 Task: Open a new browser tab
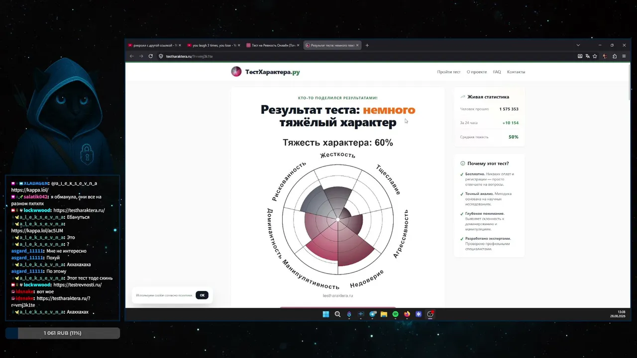pyautogui.click(x=367, y=45)
